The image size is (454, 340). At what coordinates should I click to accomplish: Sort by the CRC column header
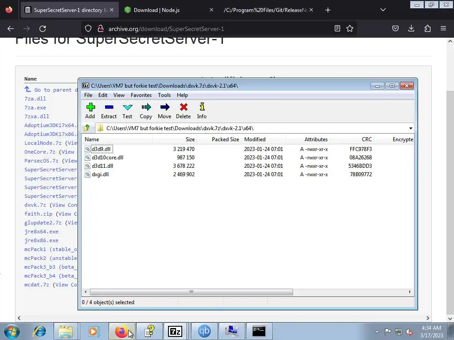click(x=352, y=139)
